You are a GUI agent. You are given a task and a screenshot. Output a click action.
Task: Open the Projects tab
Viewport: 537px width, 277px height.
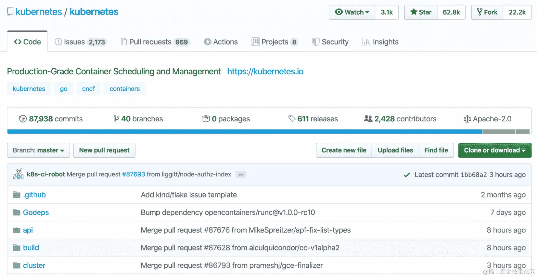point(275,42)
